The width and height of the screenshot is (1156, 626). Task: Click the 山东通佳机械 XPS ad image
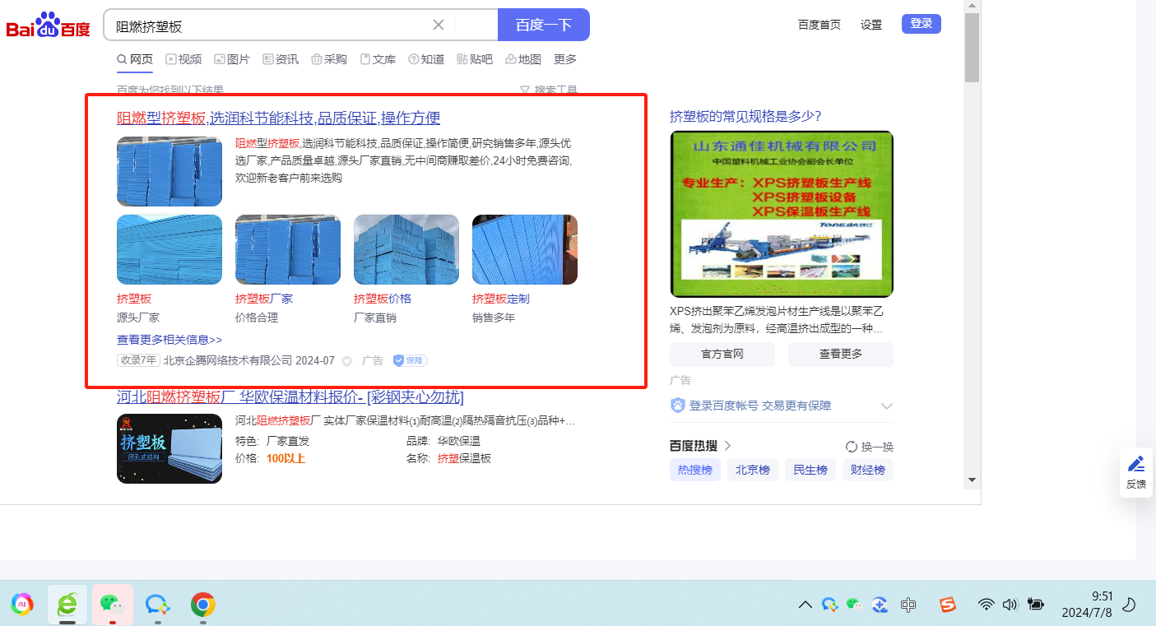click(x=782, y=214)
